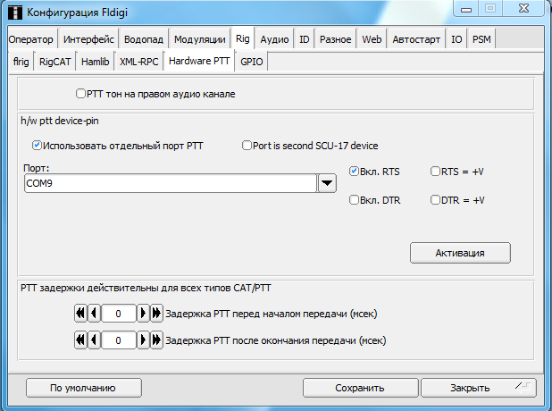Image resolution: width=552 pixels, height=411 pixels.
Task: Click fast-increase arrow for post-transmit PTT delay
Action: pyautogui.click(x=156, y=340)
